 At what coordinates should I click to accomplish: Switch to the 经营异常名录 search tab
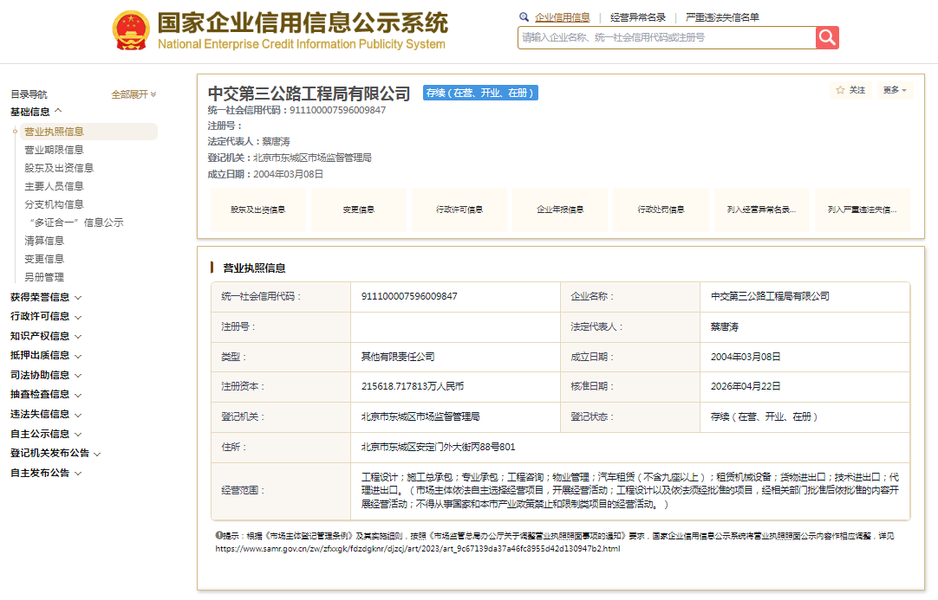tap(638, 17)
